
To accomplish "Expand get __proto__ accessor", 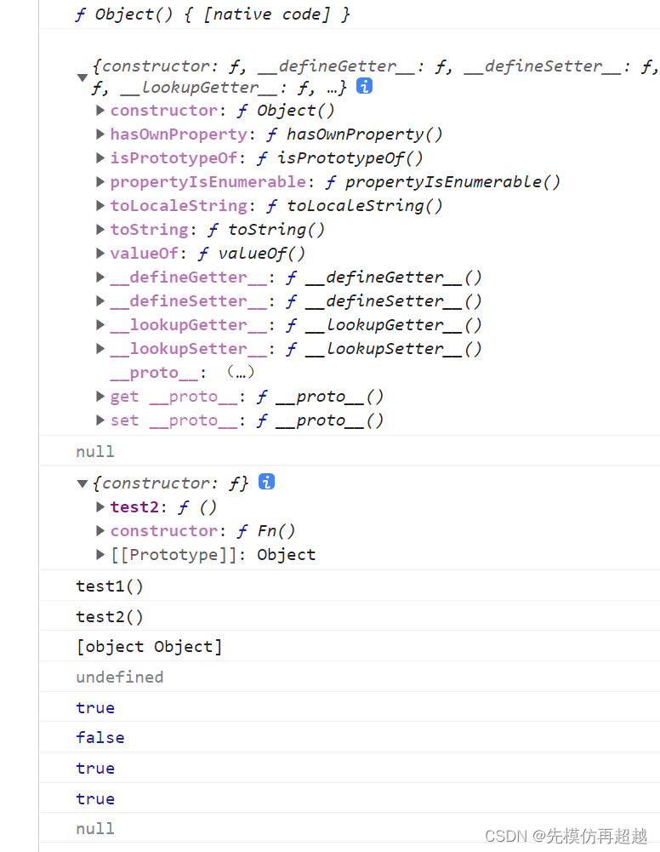I will (x=100, y=397).
